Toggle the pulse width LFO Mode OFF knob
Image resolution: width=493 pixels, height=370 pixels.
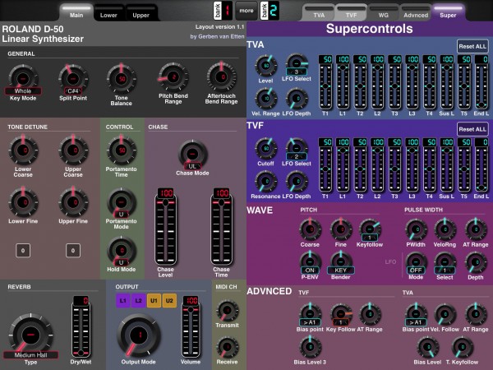416,262
